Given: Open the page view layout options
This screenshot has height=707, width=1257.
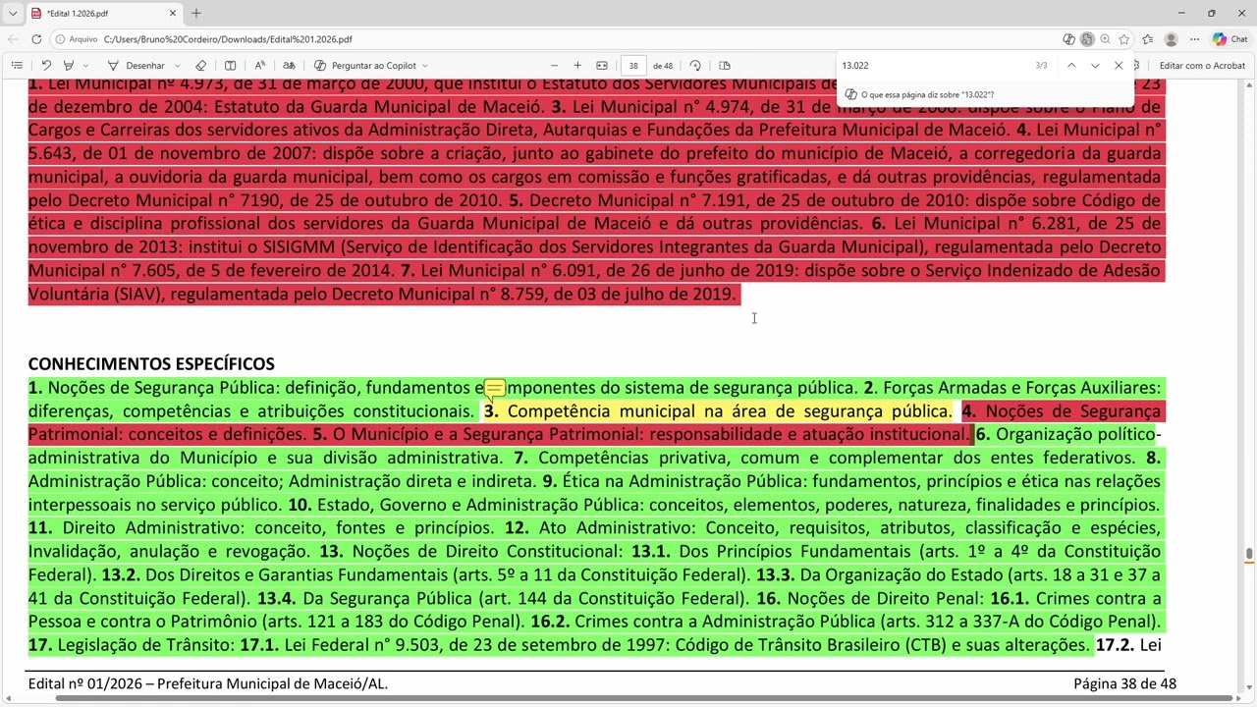Looking at the screenshot, I should tap(725, 66).
